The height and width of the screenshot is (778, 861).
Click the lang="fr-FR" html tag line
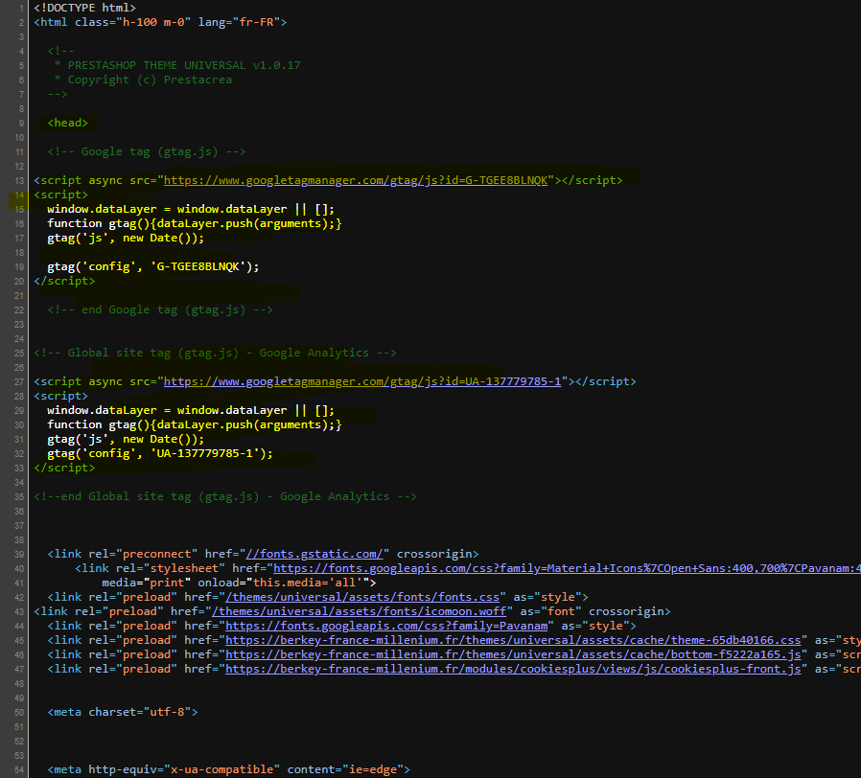160,22
